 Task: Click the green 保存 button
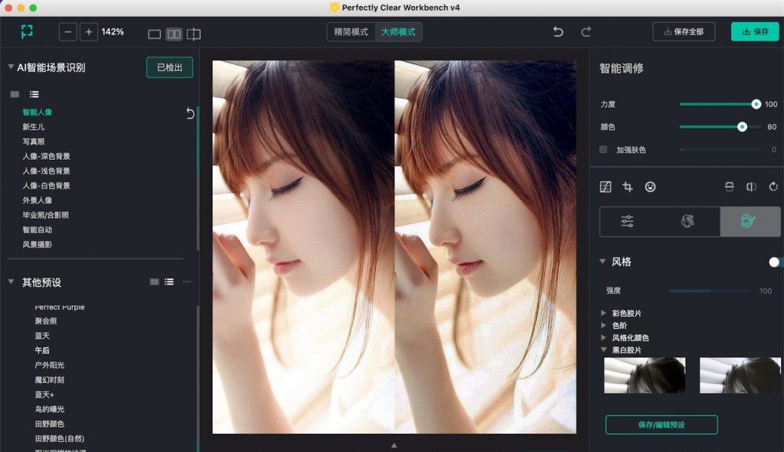coord(755,31)
